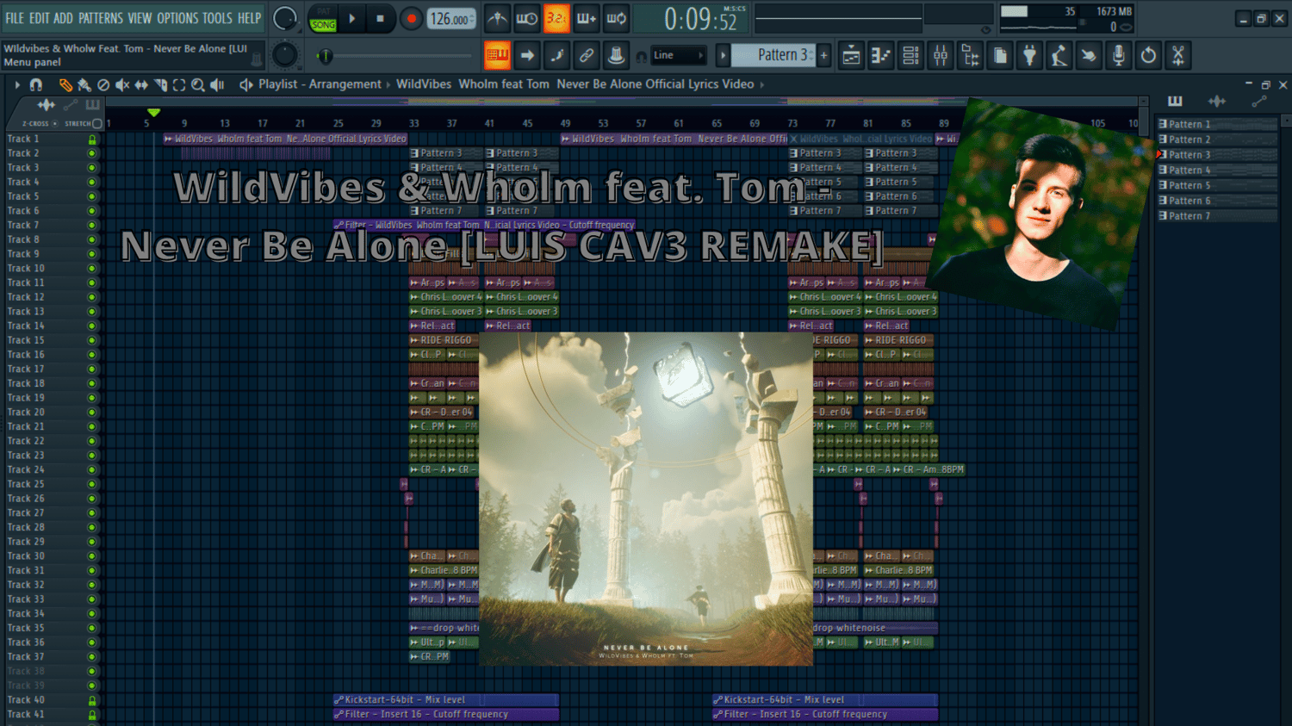Open the Channel rack from the toolbar
Image resolution: width=1292 pixels, height=726 pixels.
(x=910, y=56)
